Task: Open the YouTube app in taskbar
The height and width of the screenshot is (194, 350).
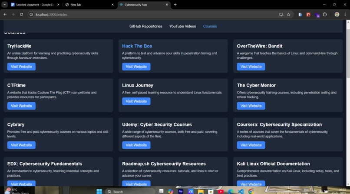Action: 221,191
